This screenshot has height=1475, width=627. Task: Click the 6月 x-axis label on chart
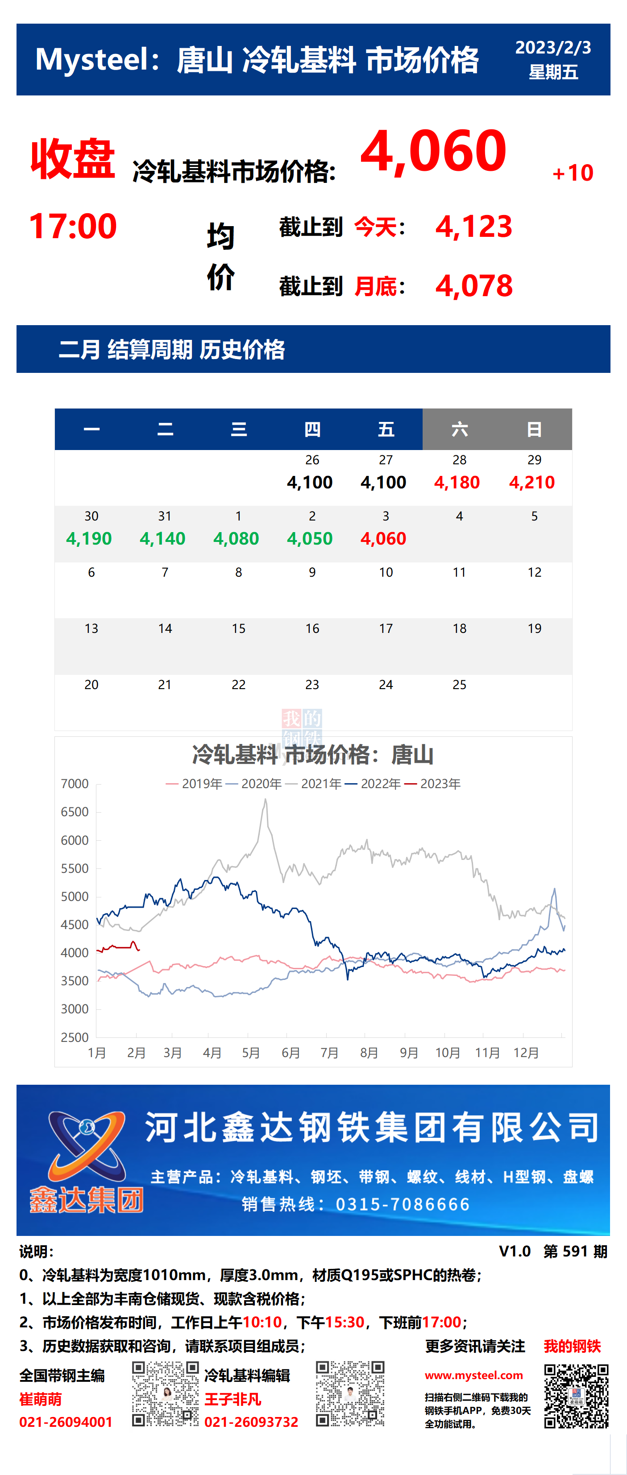coord(291,1053)
